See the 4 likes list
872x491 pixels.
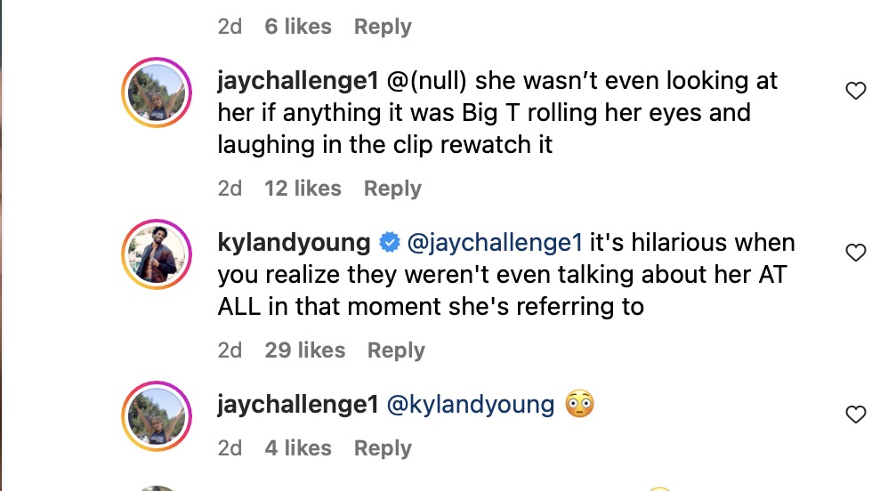click(x=298, y=448)
